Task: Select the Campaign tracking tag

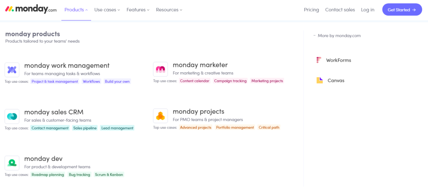Action: click(230, 81)
